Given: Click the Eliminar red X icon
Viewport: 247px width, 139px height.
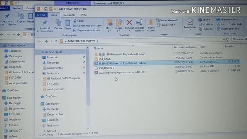Looking at the screenshot, I should click(x=129, y=22).
